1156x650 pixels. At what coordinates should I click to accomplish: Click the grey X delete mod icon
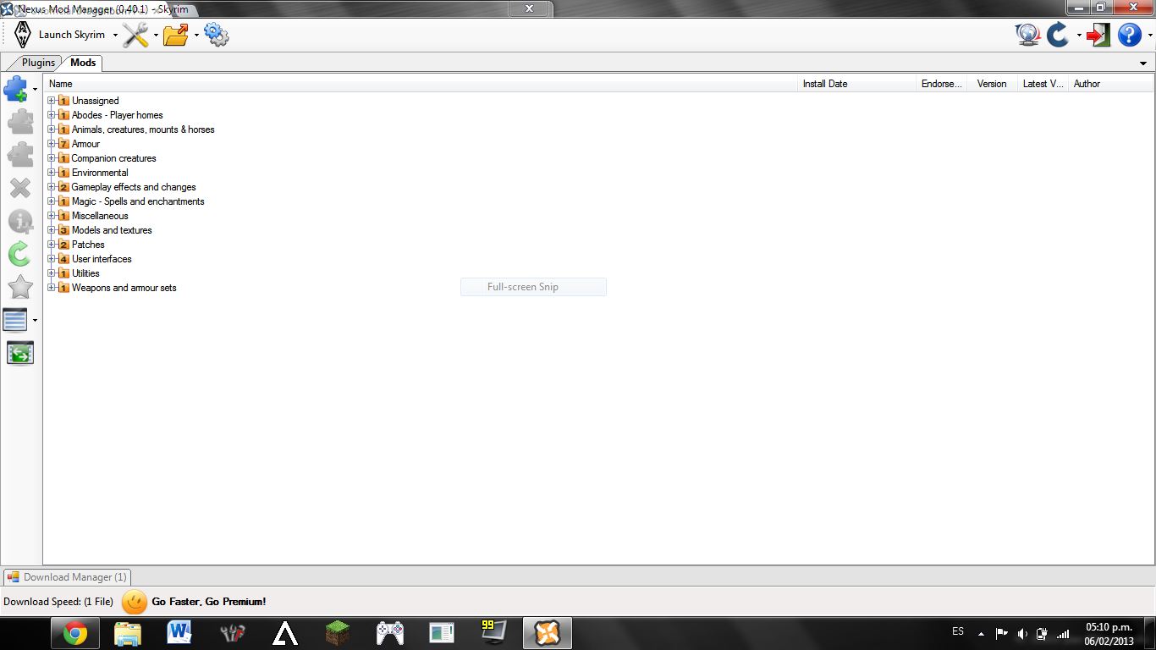[19, 188]
